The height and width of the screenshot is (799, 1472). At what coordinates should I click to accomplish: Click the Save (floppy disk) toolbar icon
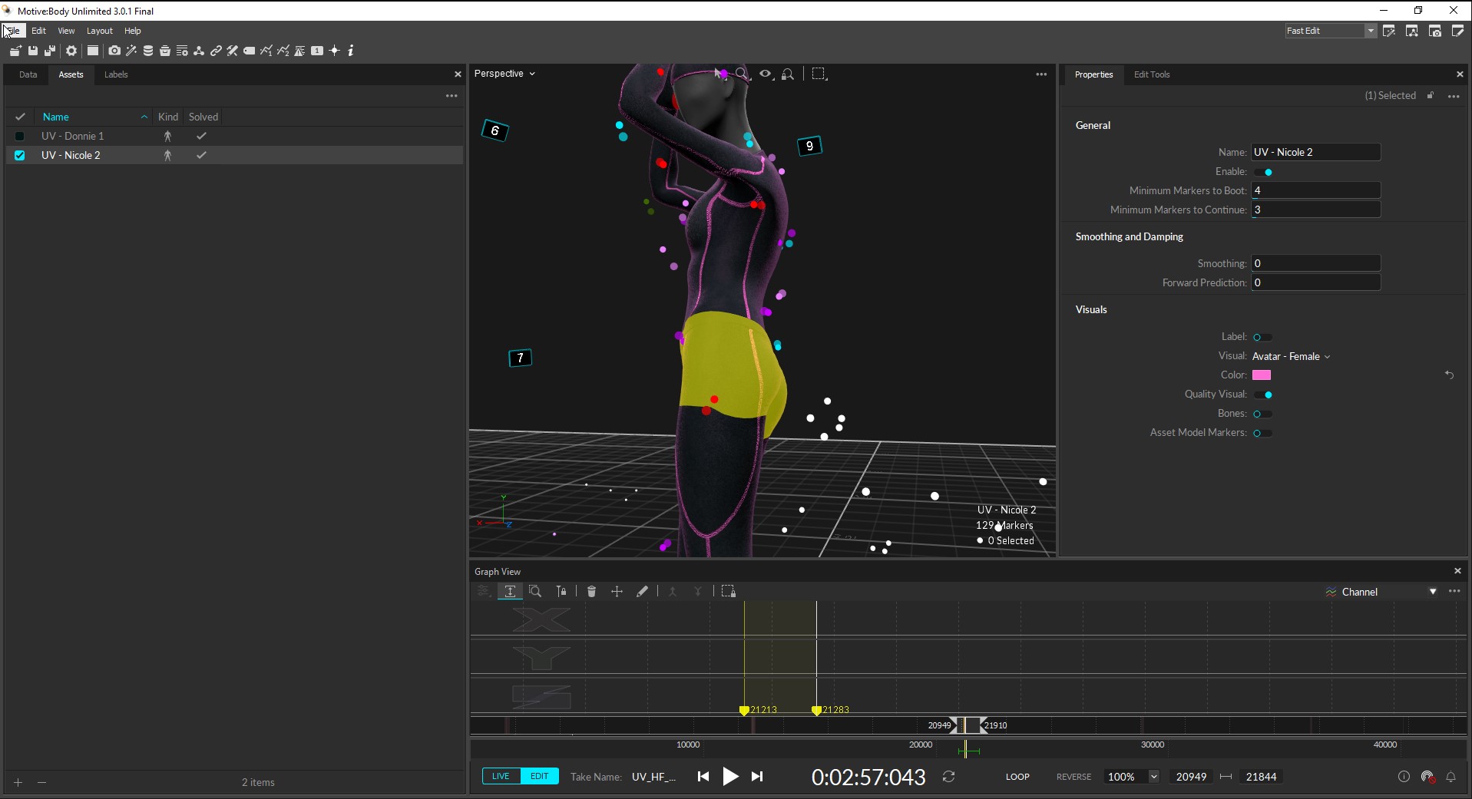point(33,51)
